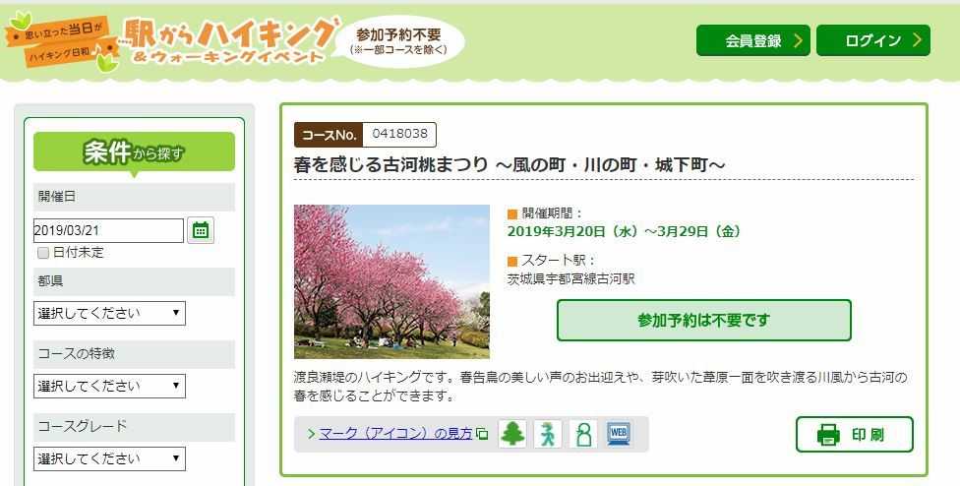Click the course title 春を感じる古河桃まつり
Screen dimensions: 960x486
(509, 164)
